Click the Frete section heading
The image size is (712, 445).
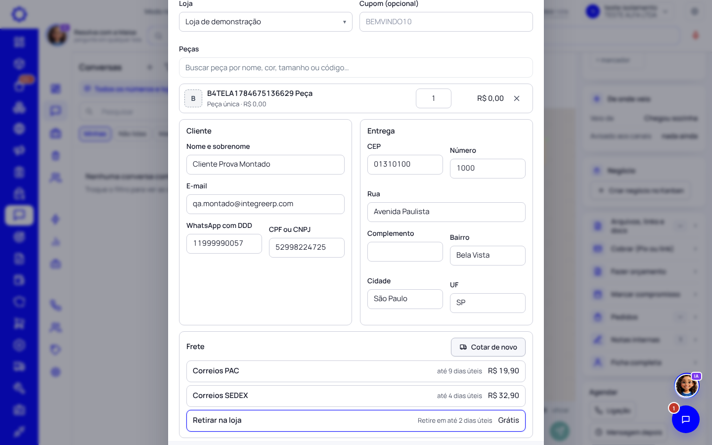[195, 347]
